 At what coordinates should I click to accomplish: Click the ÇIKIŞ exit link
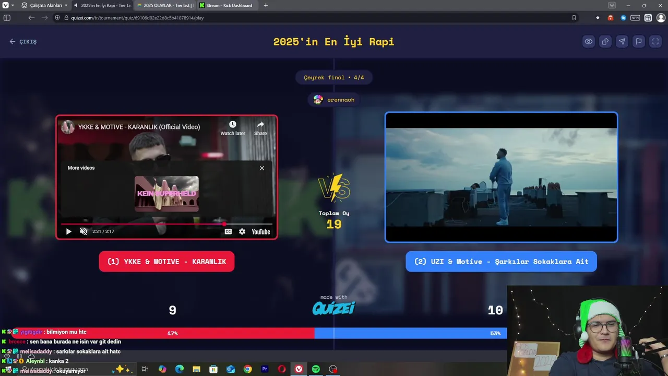(23, 42)
